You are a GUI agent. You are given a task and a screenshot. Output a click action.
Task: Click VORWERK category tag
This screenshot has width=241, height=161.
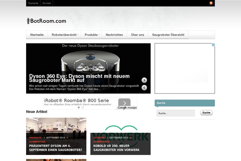click(x=99, y=138)
